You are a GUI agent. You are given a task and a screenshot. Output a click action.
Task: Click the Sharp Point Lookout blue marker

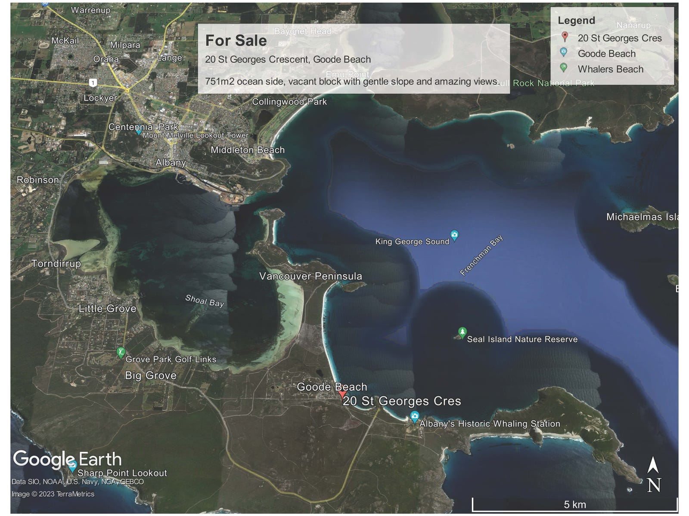pos(73,466)
